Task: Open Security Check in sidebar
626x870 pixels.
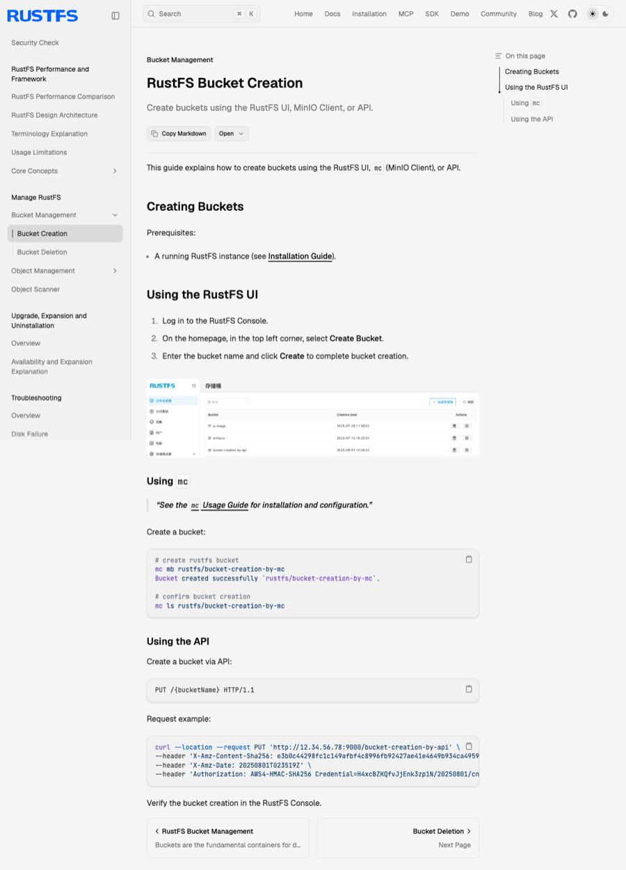Action: click(35, 43)
